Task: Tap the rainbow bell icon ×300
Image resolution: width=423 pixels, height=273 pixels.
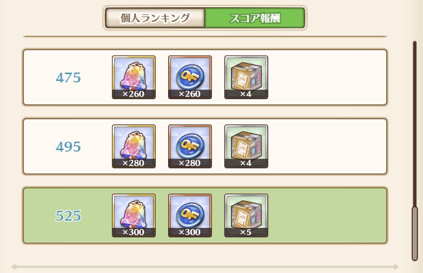Action: [134, 215]
